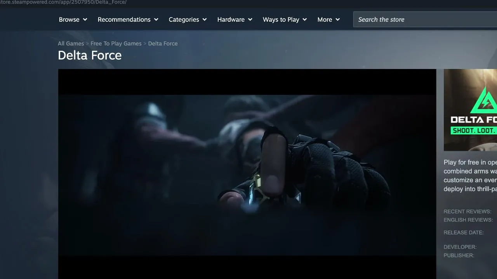Click the browser URL address text
The height and width of the screenshot is (279, 497).
[63, 2]
